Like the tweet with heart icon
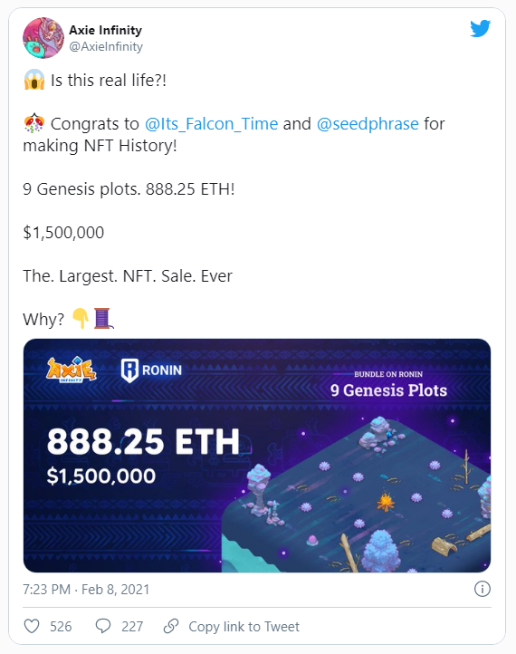Image resolution: width=516 pixels, height=654 pixels. click(x=32, y=627)
